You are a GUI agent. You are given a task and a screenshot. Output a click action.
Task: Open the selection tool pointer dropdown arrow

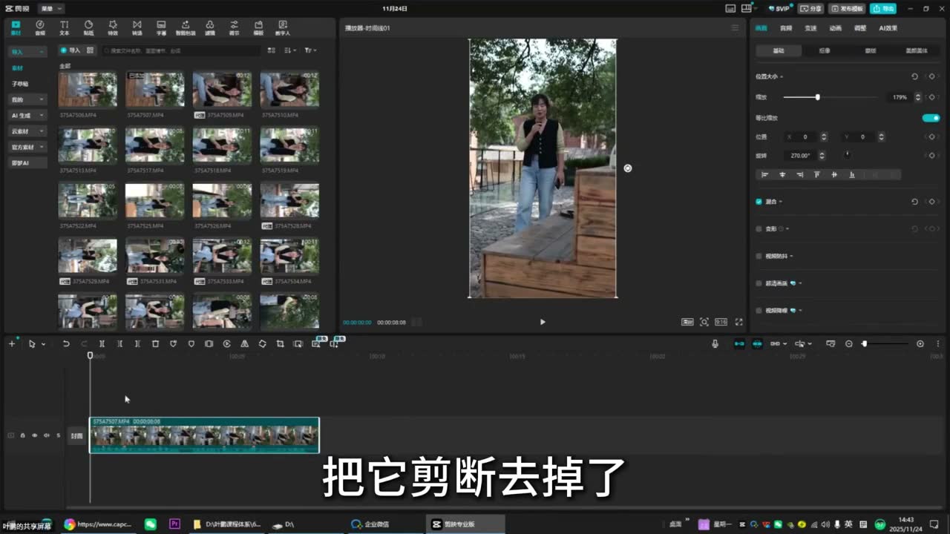point(43,344)
